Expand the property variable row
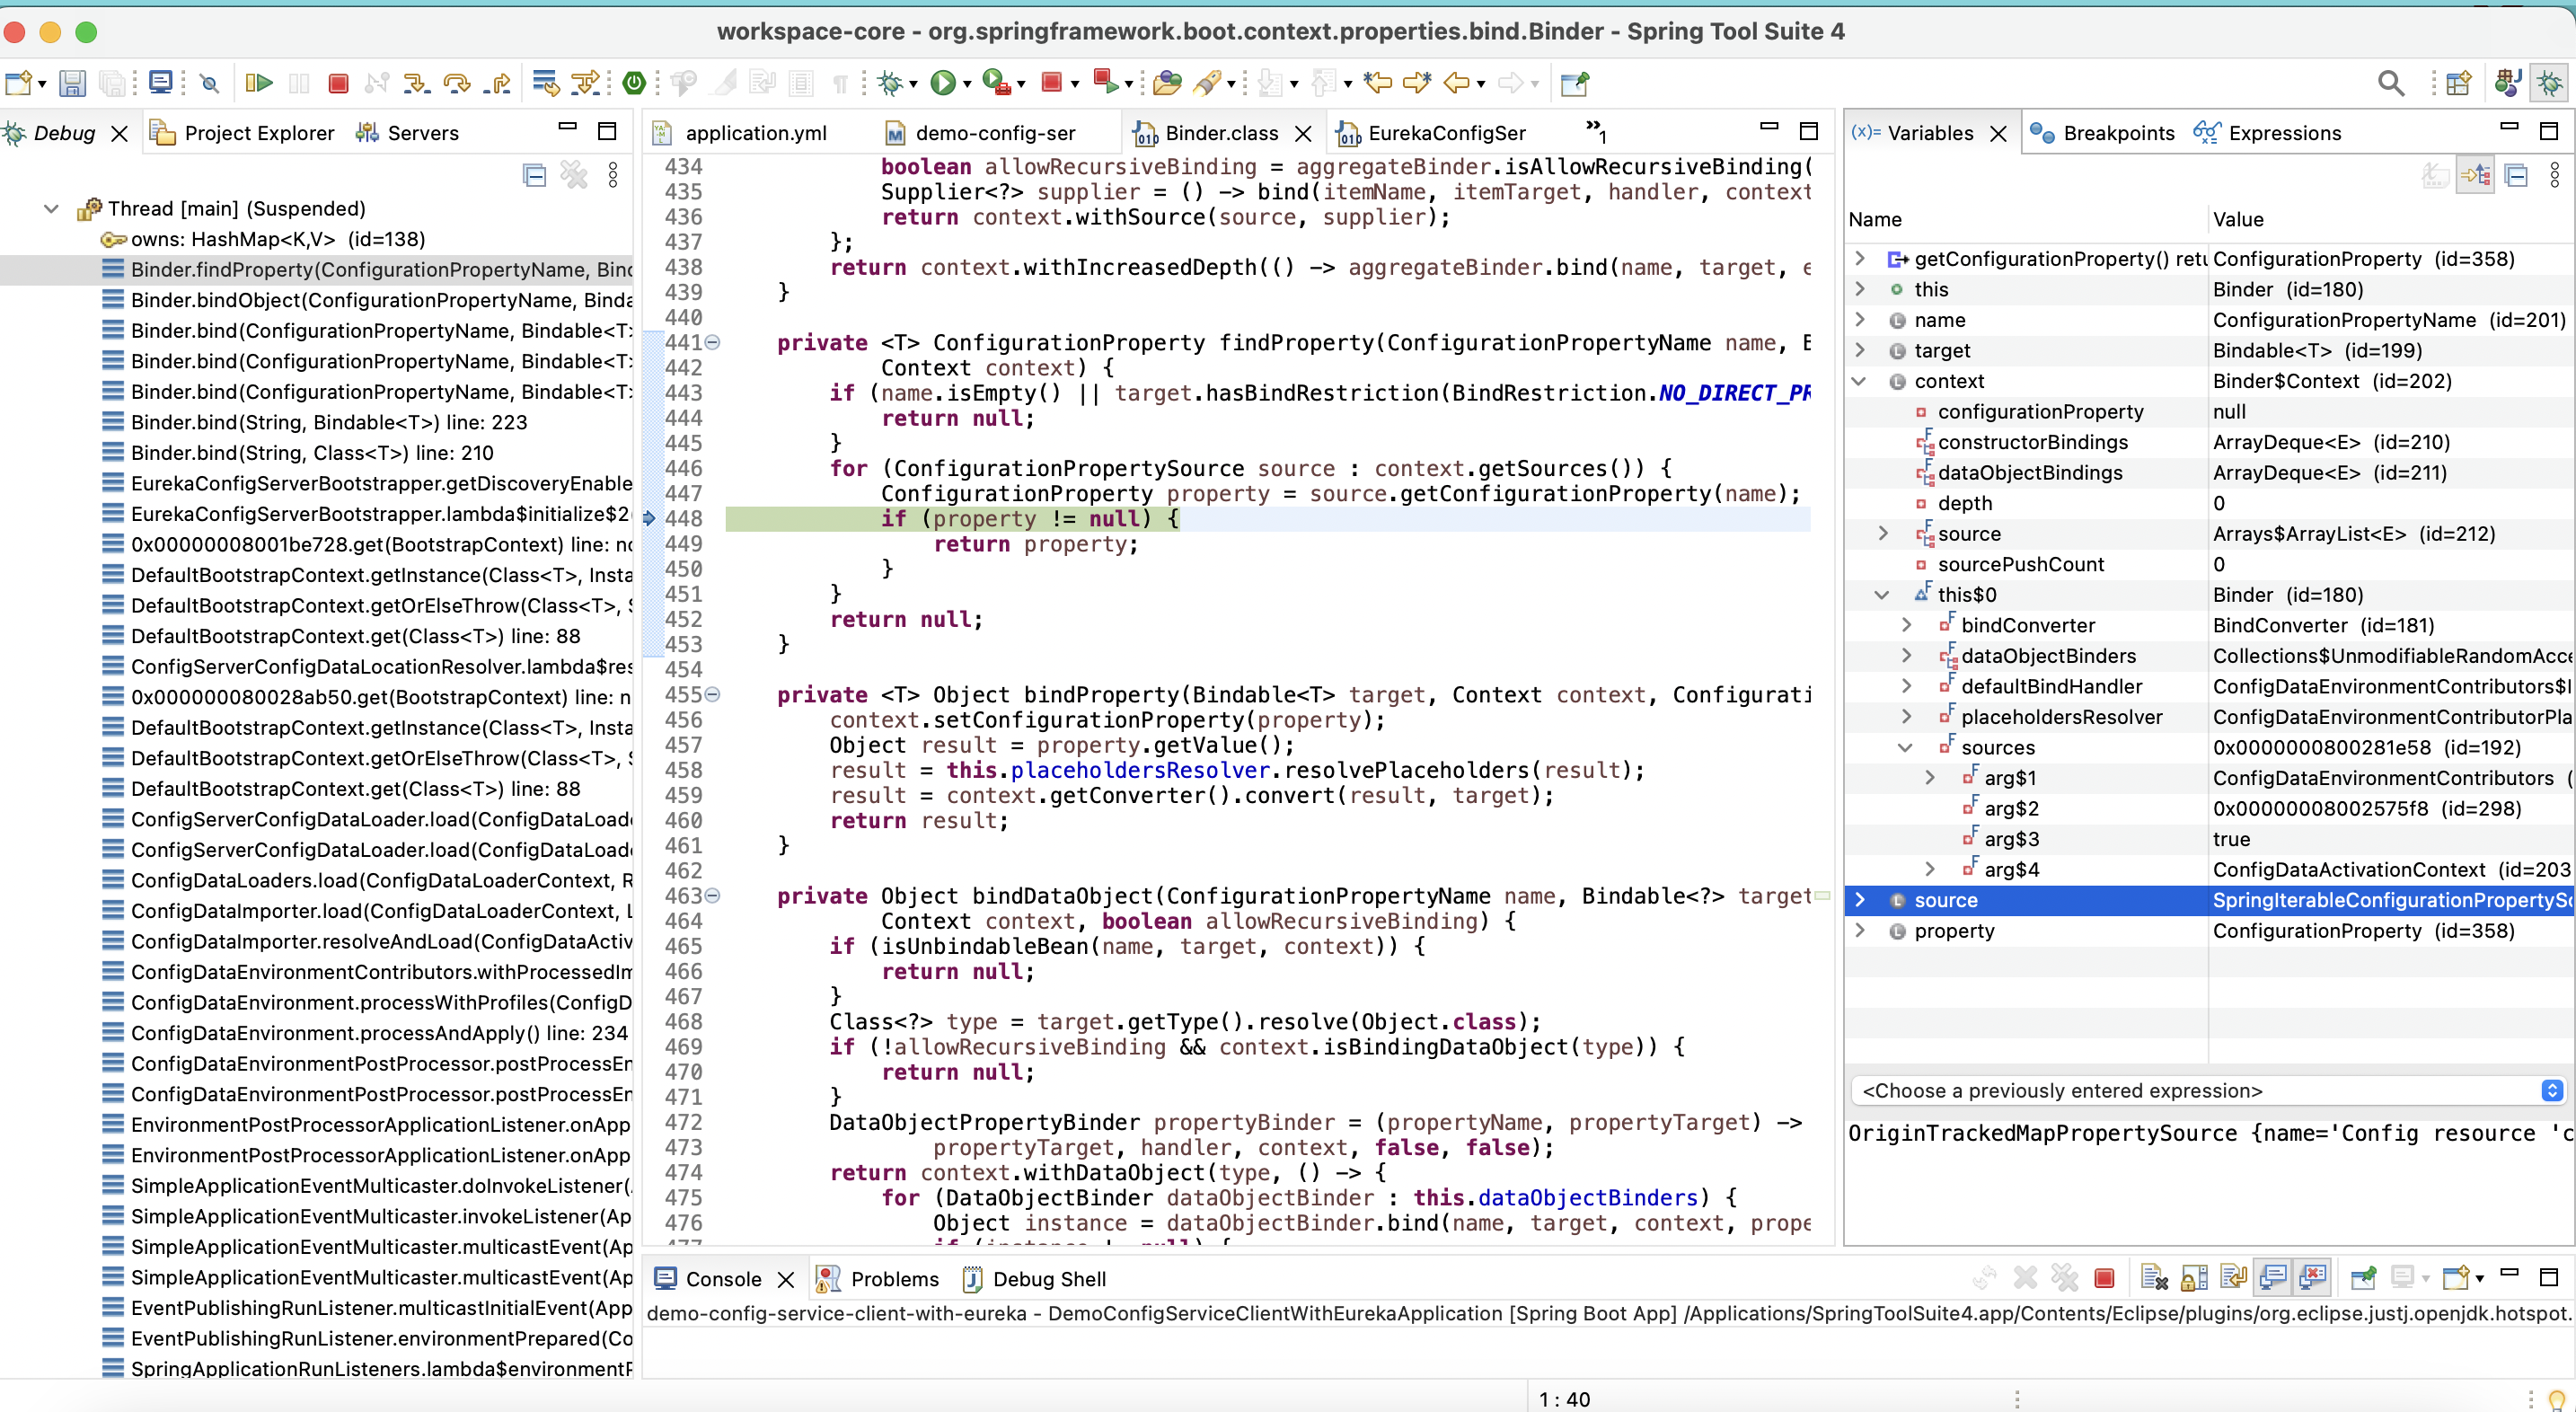This screenshot has height=1412, width=2576. point(1859,931)
